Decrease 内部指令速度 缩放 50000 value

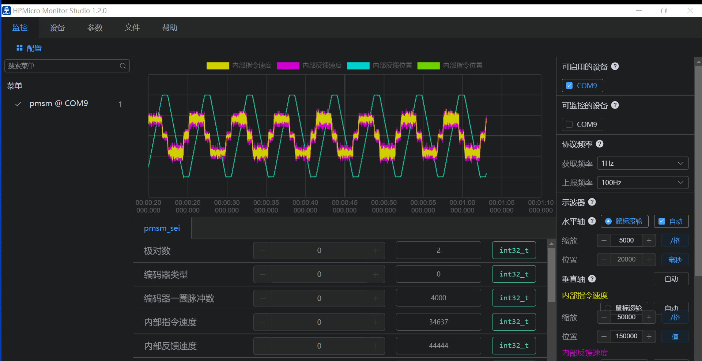(604, 317)
